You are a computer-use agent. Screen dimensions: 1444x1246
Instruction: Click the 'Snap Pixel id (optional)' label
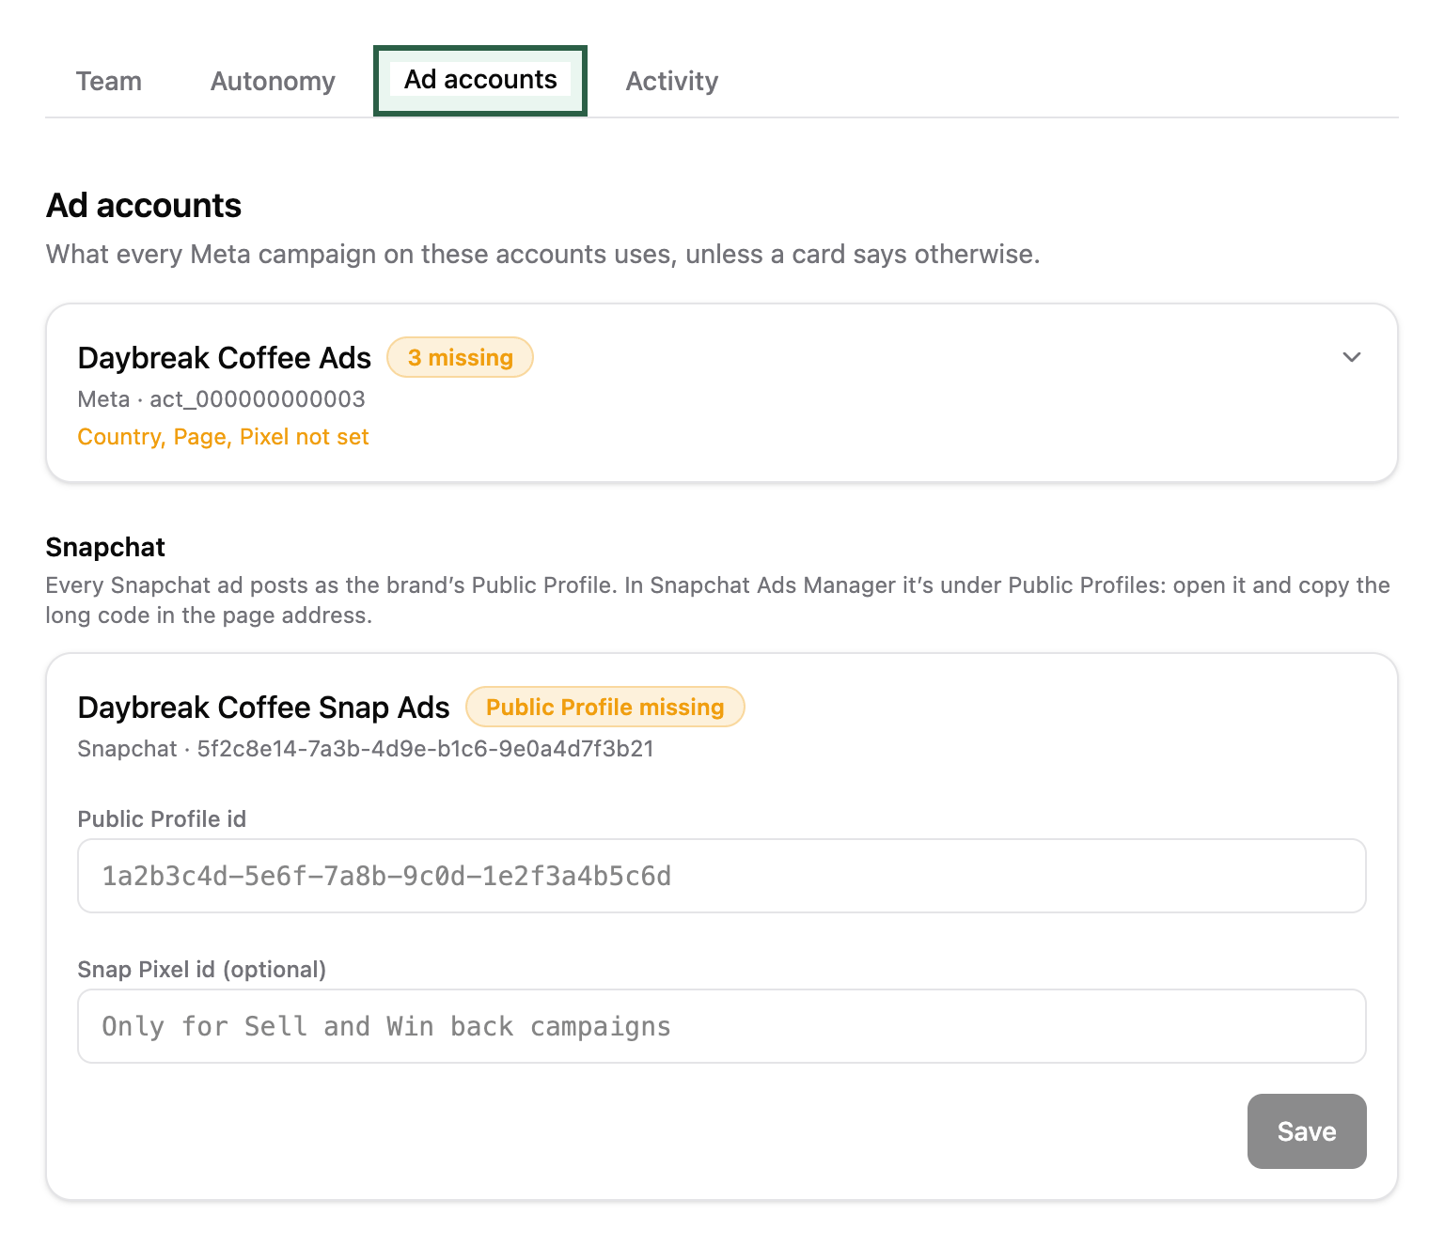click(x=202, y=970)
